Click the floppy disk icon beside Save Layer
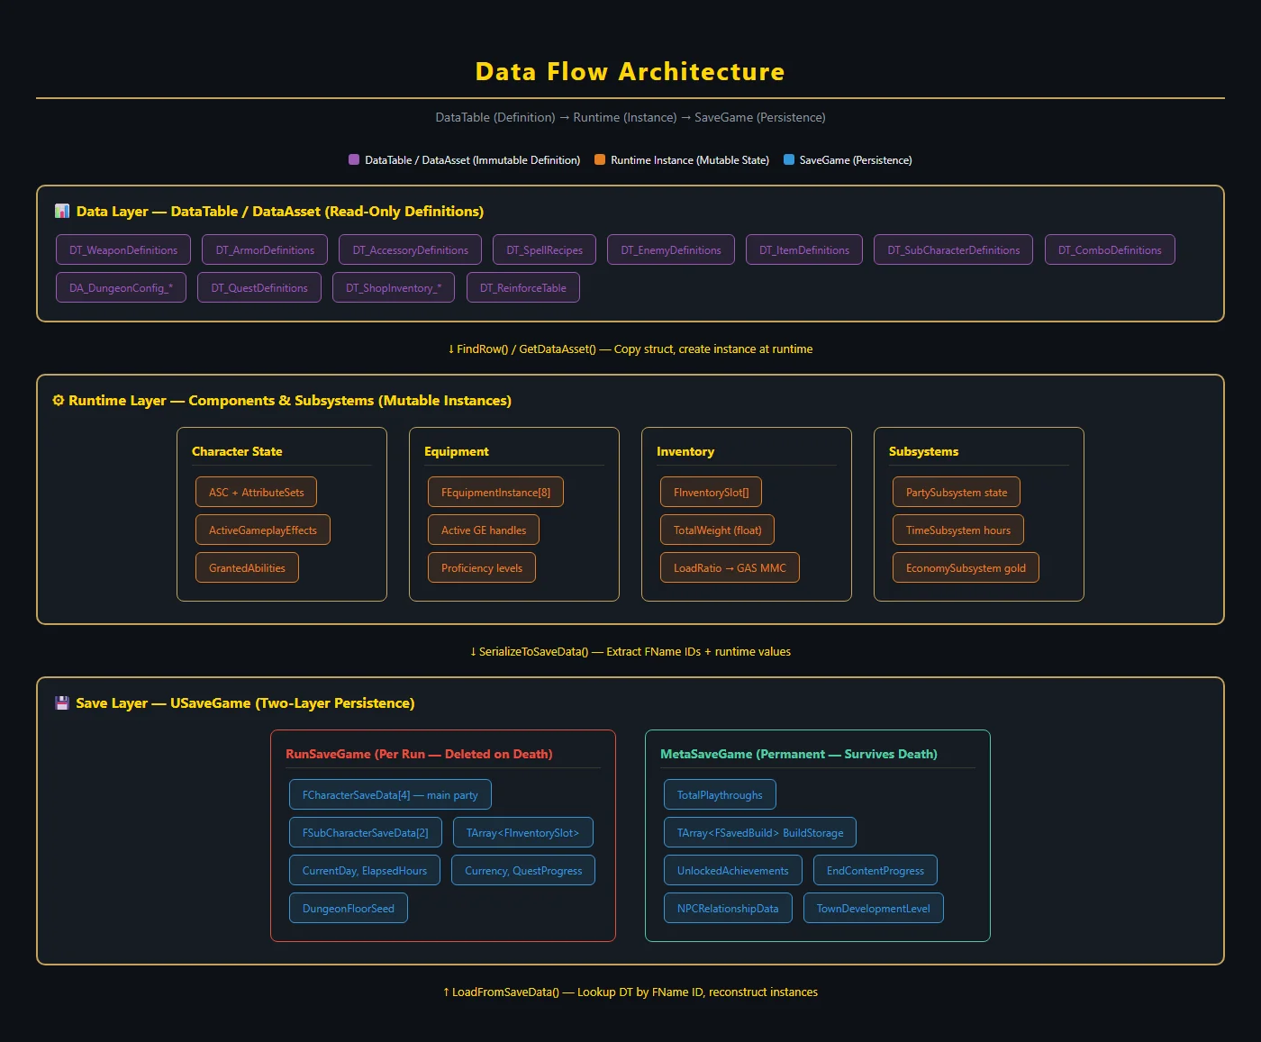Screen dimensions: 1261x1042 (x=62, y=703)
